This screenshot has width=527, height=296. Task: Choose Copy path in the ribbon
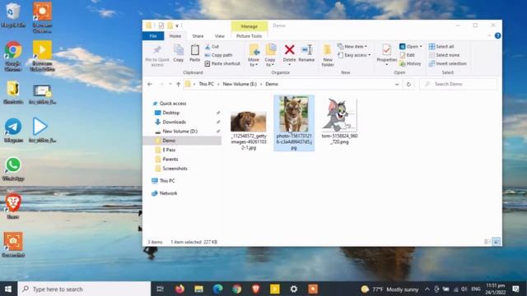click(x=218, y=55)
